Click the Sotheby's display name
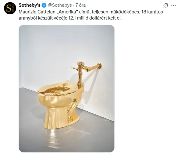The height and width of the screenshot is (155, 178). (x=30, y=5)
